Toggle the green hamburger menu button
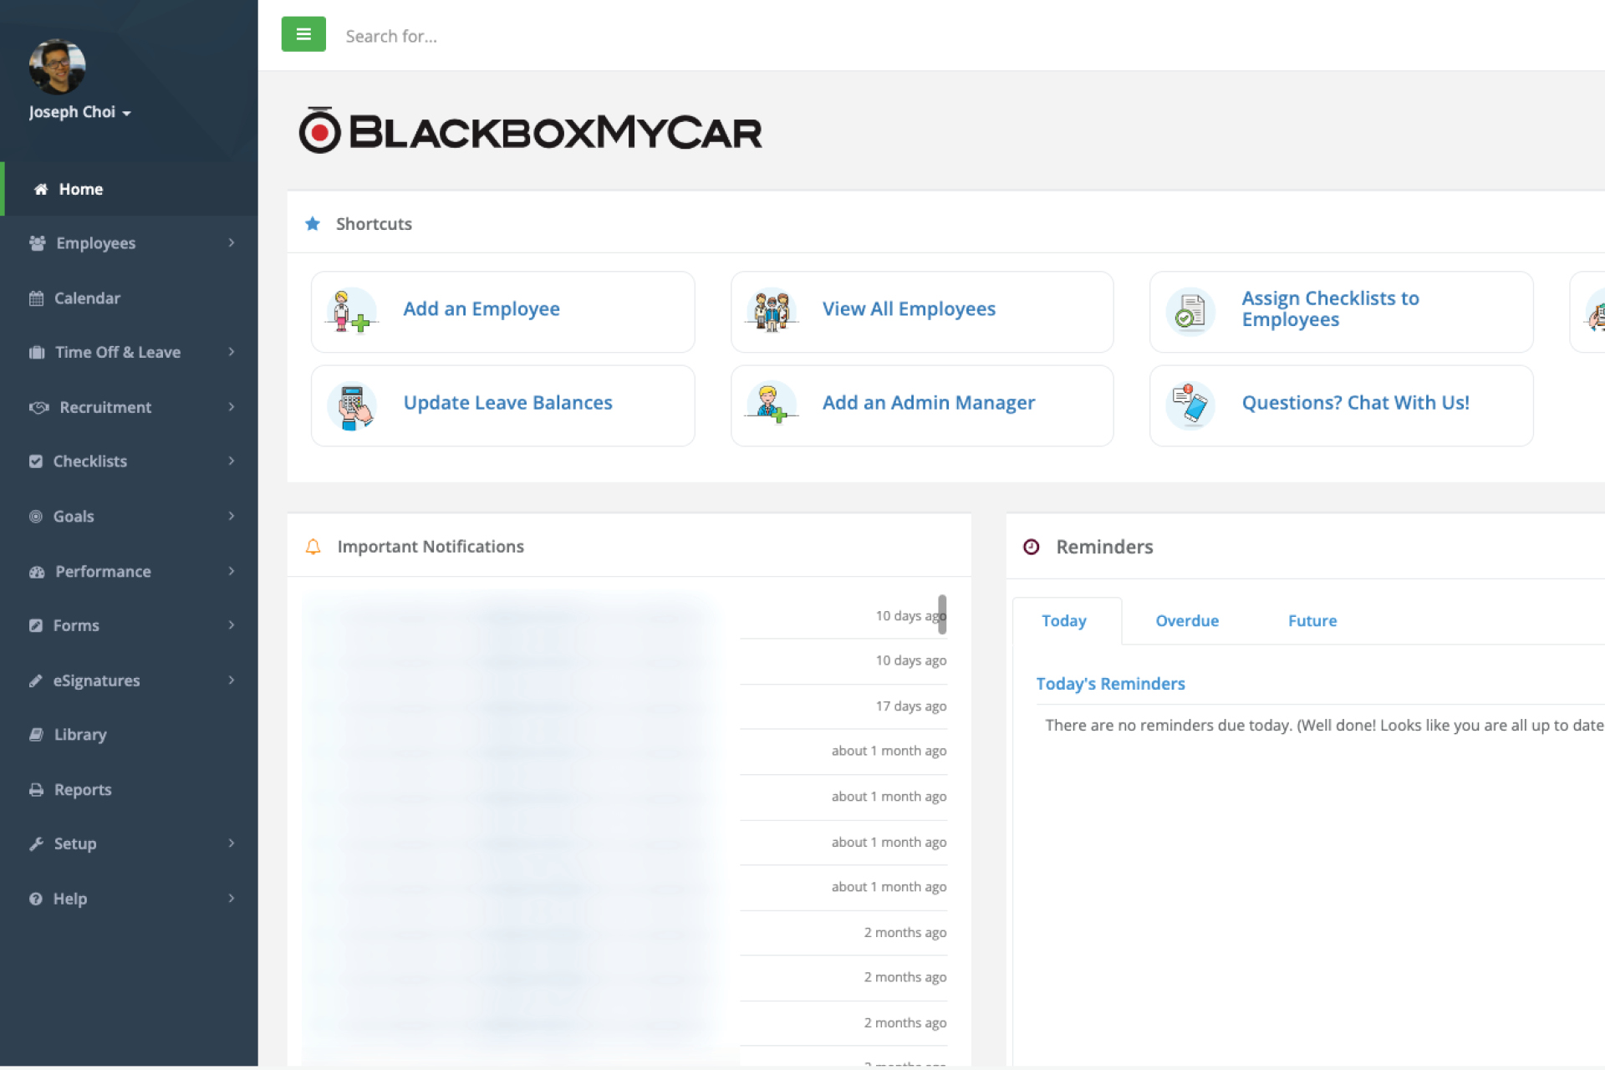This screenshot has height=1070, width=1605. [x=303, y=34]
